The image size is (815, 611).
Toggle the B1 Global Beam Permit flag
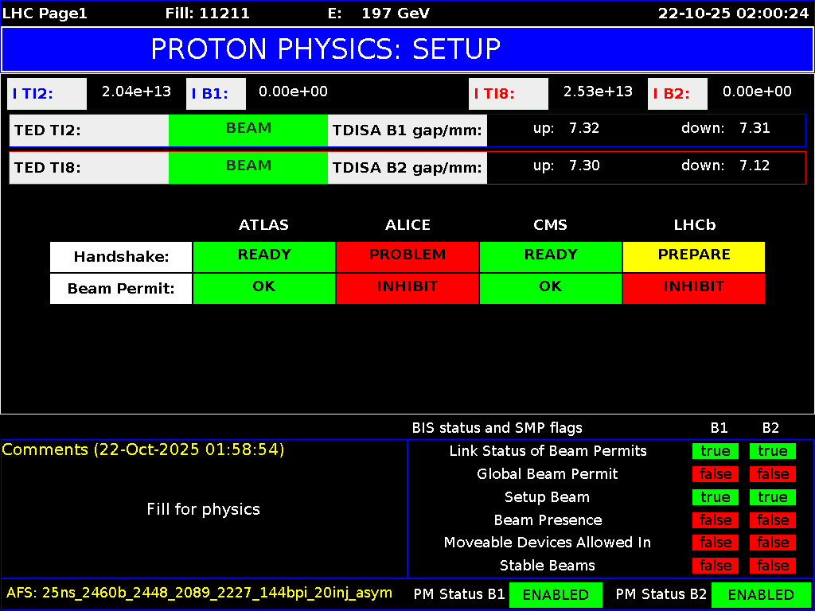coord(715,473)
